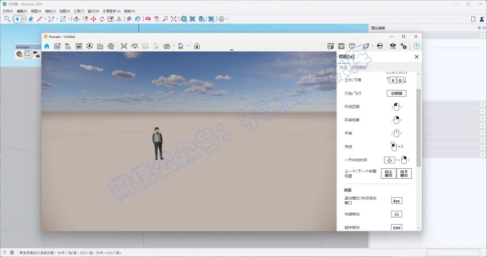The height and width of the screenshot is (257, 487).
Task: Open the 编辑(E) menu
Action: [22, 11]
